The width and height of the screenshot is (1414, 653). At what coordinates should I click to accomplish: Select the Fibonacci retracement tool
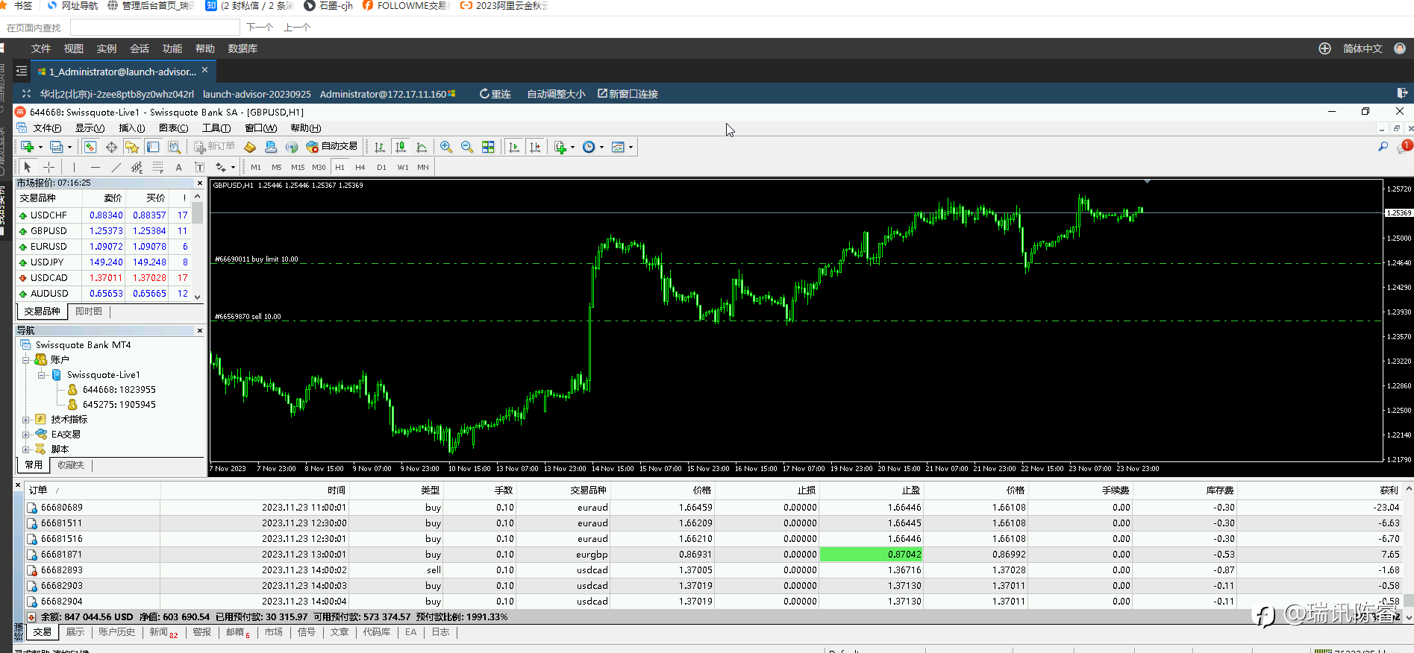pyautogui.click(x=157, y=167)
